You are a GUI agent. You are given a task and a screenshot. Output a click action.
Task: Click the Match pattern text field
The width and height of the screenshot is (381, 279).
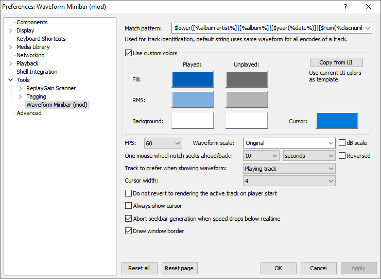tap(268, 28)
